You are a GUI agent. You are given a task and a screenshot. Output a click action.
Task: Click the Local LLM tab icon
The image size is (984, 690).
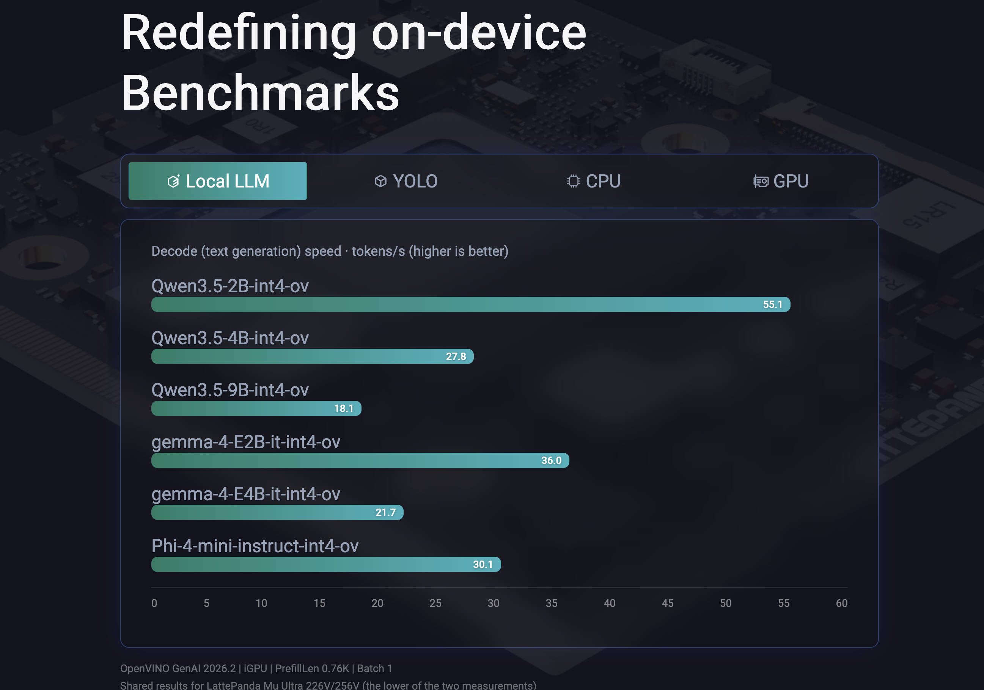coord(173,181)
